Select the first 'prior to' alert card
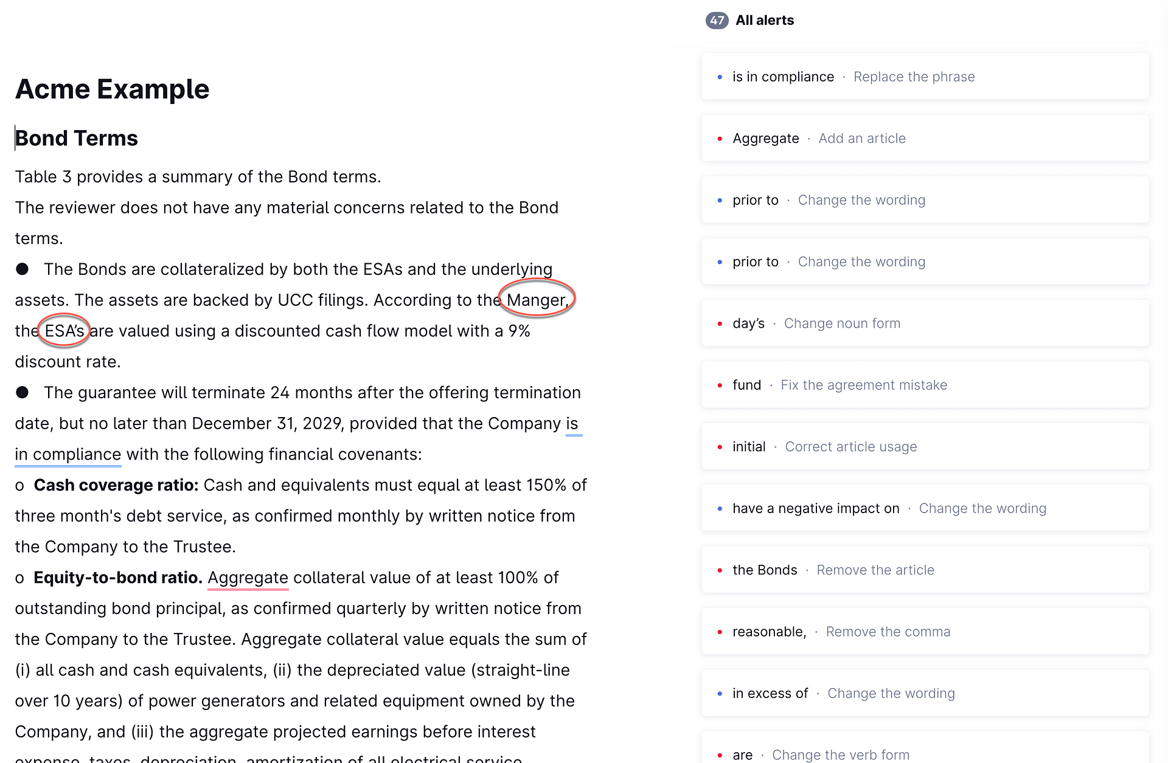Viewport: 1168px width, 763px height. click(x=925, y=200)
